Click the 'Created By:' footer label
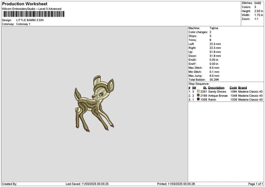The height and width of the screenshot is (187, 265). (x=9, y=184)
